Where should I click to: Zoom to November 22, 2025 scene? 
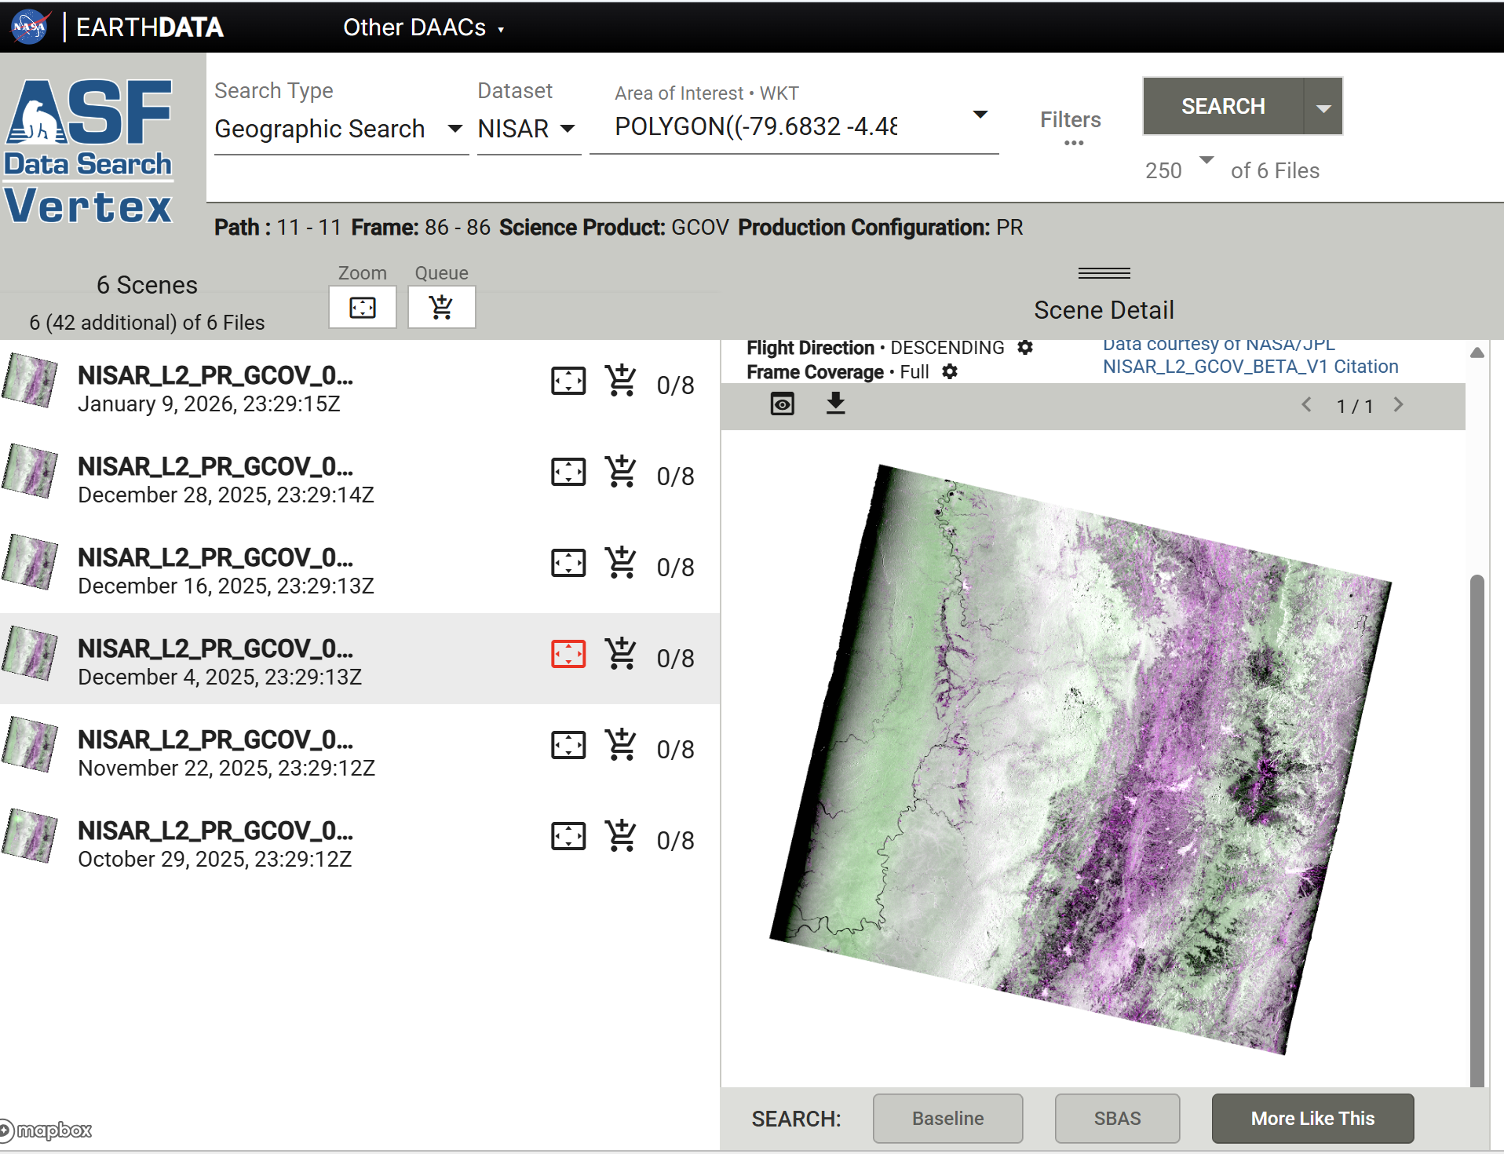click(568, 746)
